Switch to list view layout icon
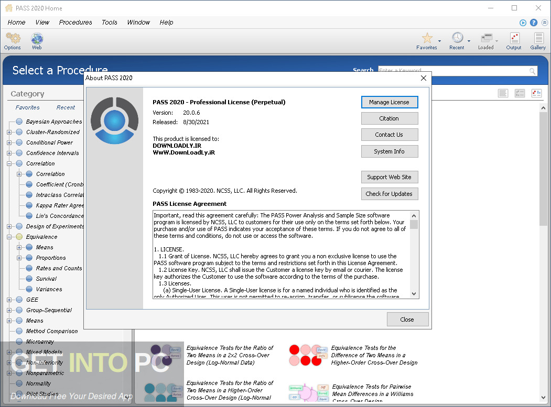The image size is (551, 407). [503, 93]
